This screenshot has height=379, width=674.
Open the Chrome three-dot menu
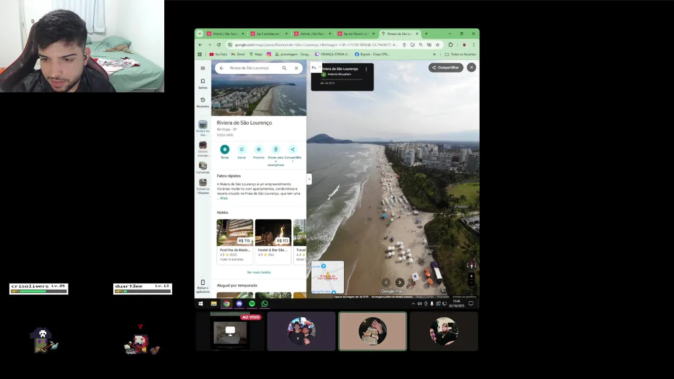[x=473, y=45]
